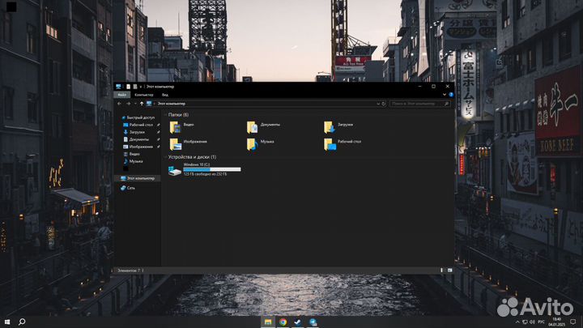The image size is (583, 328).
Task: Expand the ribbon with the chevron arrow
Action: [444, 95]
